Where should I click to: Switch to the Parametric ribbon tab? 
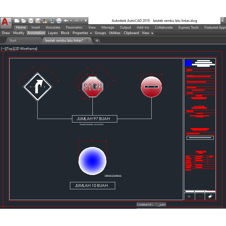click(x=74, y=27)
